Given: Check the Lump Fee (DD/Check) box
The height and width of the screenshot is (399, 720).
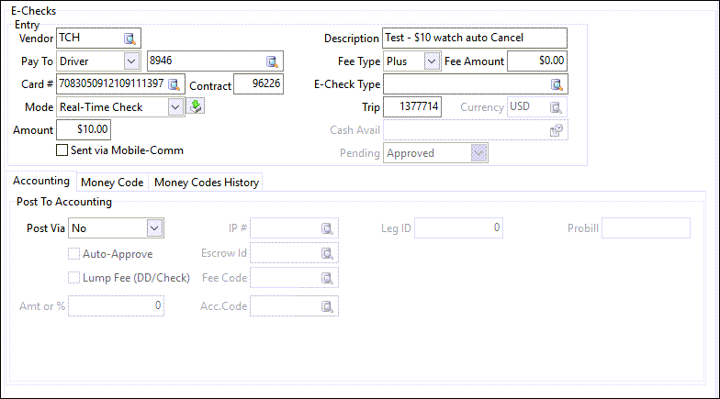Looking at the screenshot, I should click(74, 278).
